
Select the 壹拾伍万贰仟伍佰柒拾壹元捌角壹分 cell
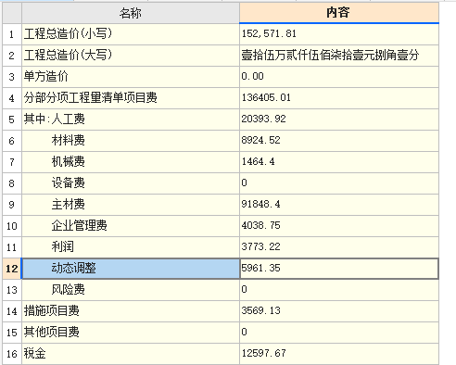tap(339, 56)
